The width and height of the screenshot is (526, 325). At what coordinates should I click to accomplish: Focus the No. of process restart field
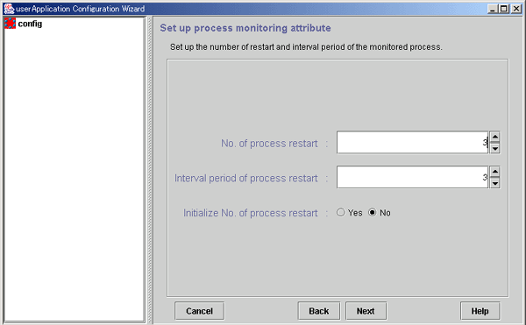pyautogui.click(x=412, y=143)
